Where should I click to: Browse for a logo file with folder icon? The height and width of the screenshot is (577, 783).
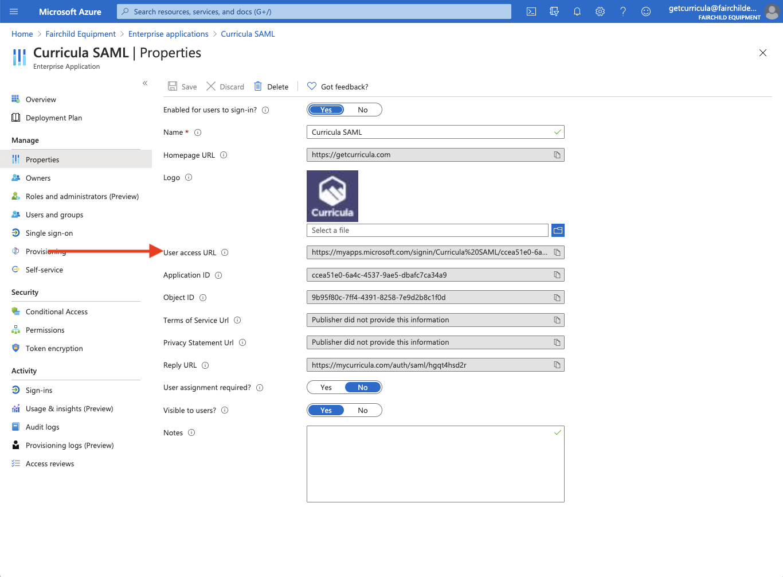point(558,230)
